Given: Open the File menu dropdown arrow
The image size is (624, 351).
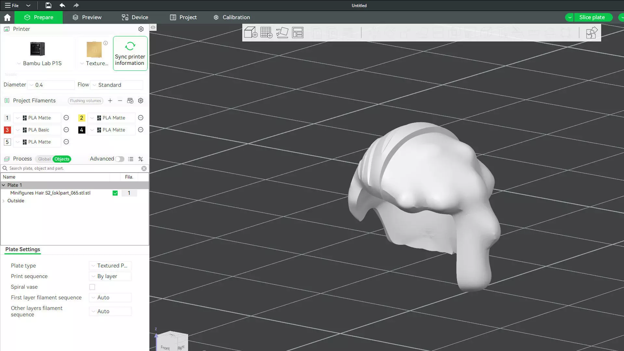Looking at the screenshot, I should pos(28,5).
